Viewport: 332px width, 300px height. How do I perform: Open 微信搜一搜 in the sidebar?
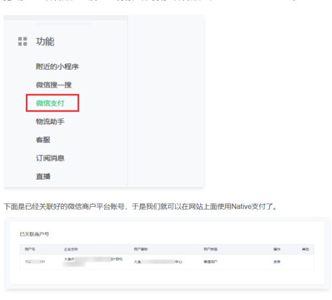click(54, 84)
